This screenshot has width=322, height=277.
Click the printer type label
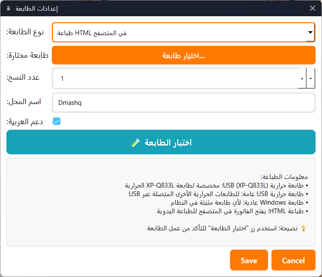(25, 32)
